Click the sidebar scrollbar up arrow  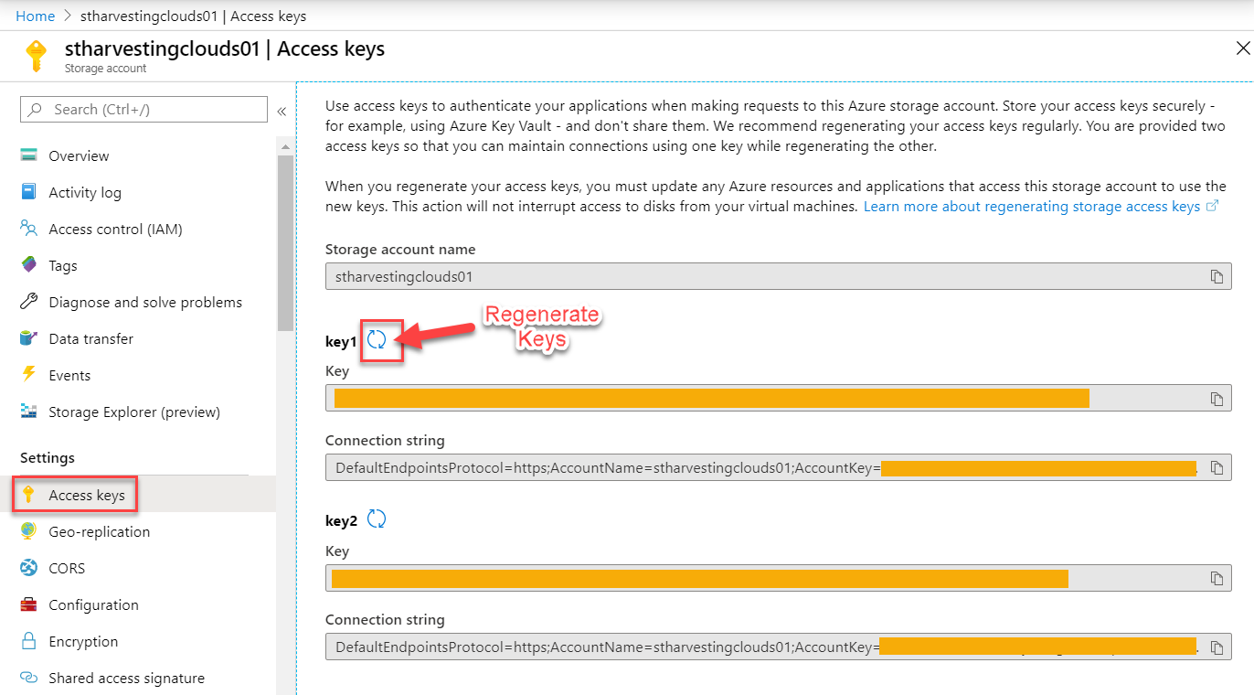[285, 146]
